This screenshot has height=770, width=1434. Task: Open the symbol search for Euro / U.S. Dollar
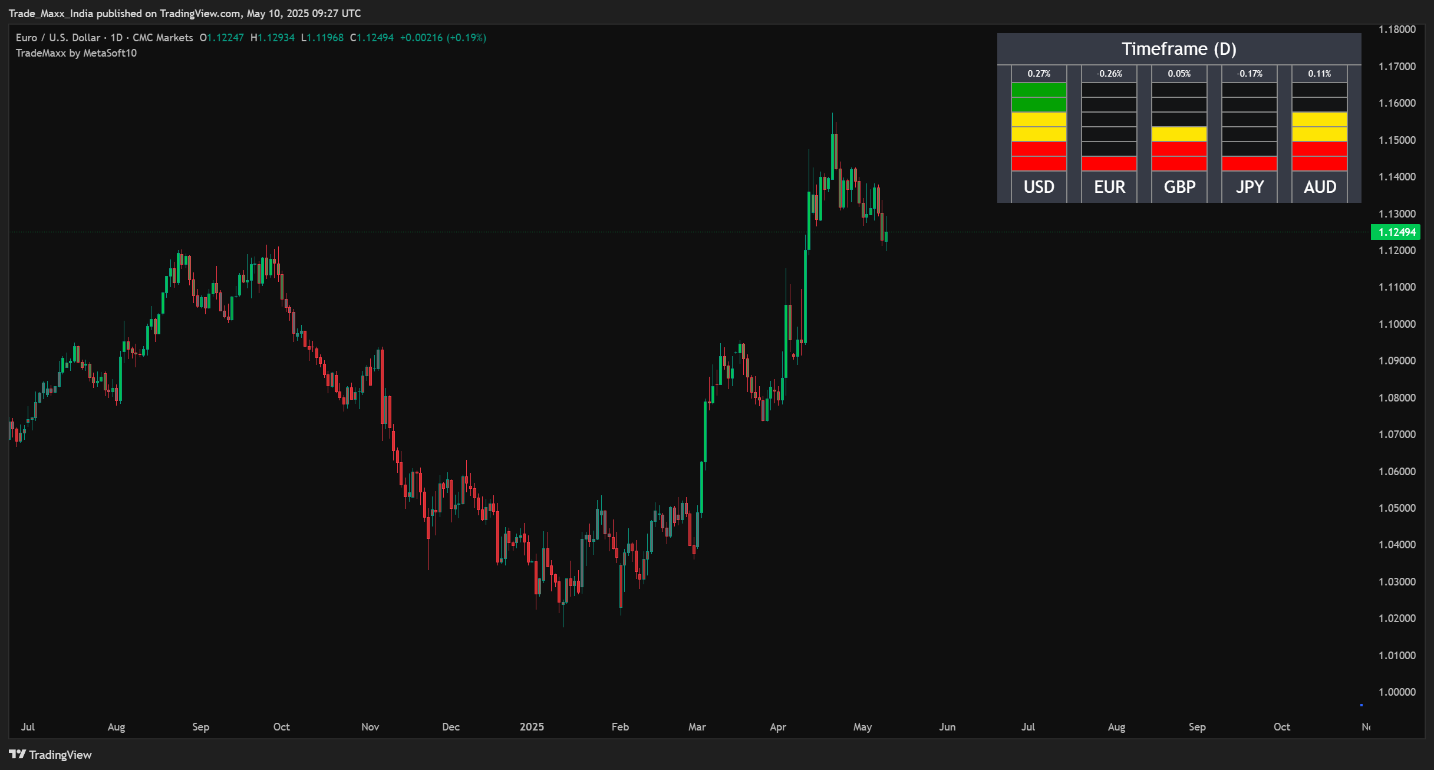(x=58, y=37)
